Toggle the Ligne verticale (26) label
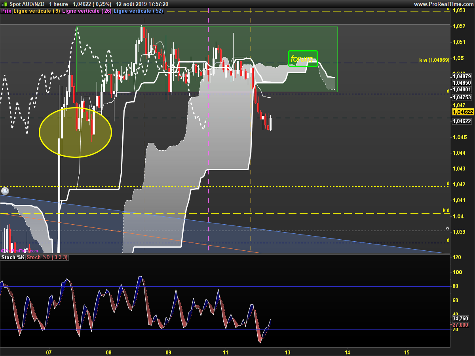Image resolution: width=475 pixels, height=356 pixels. coord(87,11)
